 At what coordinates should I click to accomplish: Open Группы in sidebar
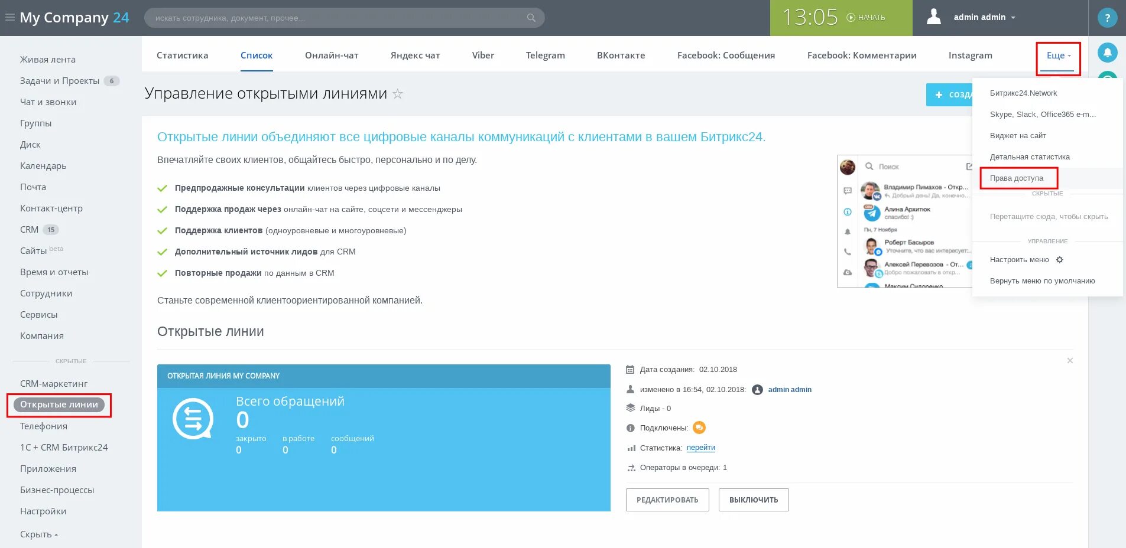[36, 123]
